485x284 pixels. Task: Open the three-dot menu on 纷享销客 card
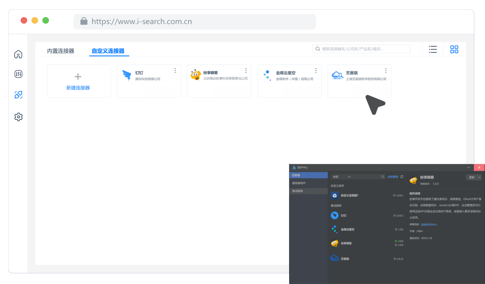[x=246, y=70]
